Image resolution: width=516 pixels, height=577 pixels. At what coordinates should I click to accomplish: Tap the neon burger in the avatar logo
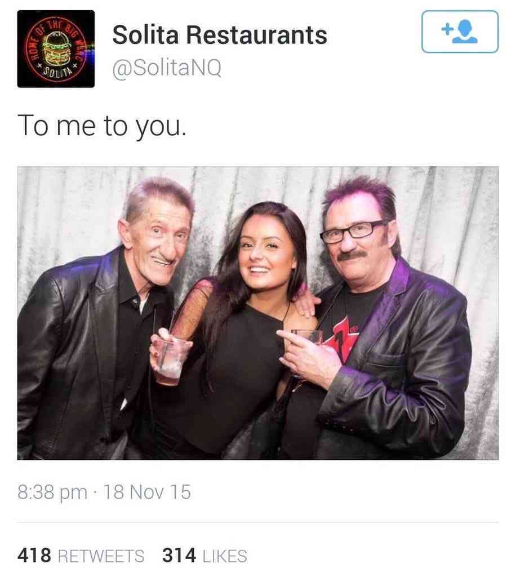56,48
